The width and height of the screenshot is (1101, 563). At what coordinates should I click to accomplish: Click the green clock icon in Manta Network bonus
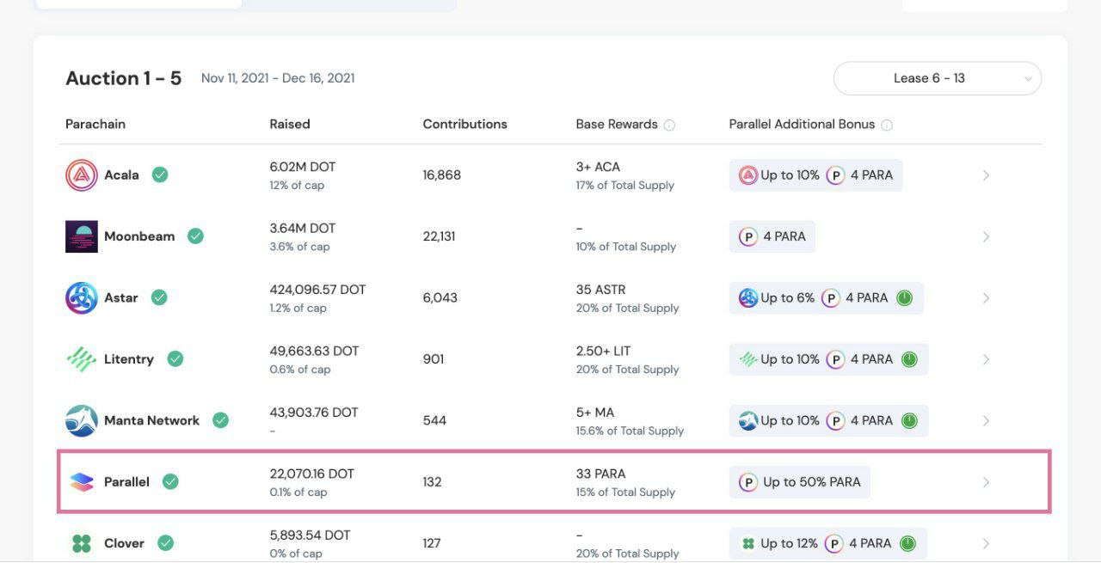(x=909, y=420)
